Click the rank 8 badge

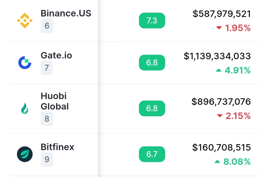[x=47, y=119]
